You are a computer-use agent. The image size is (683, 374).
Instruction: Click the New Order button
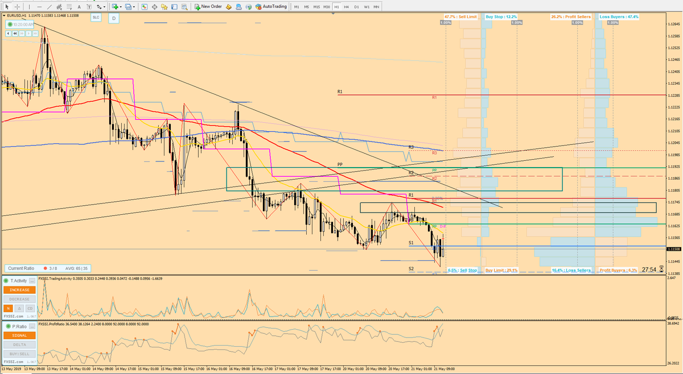coord(208,6)
